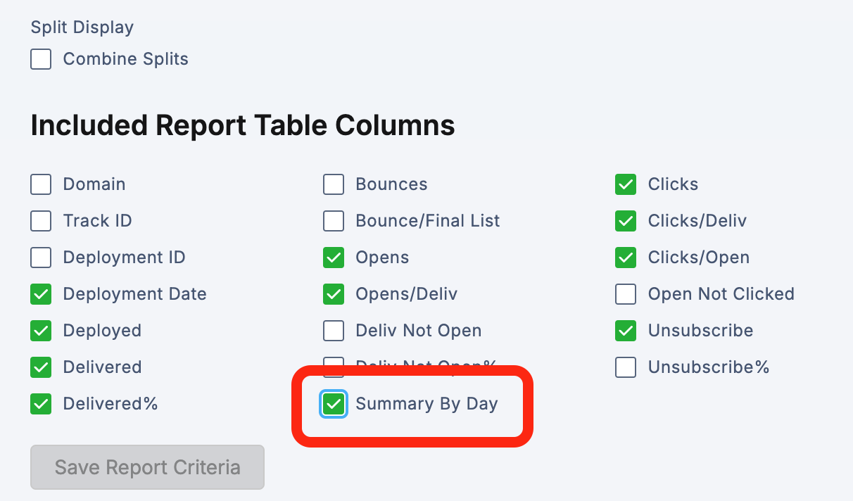853x501 pixels.
Task: Turn off the Clicks/Deliv column
Action: 626,221
